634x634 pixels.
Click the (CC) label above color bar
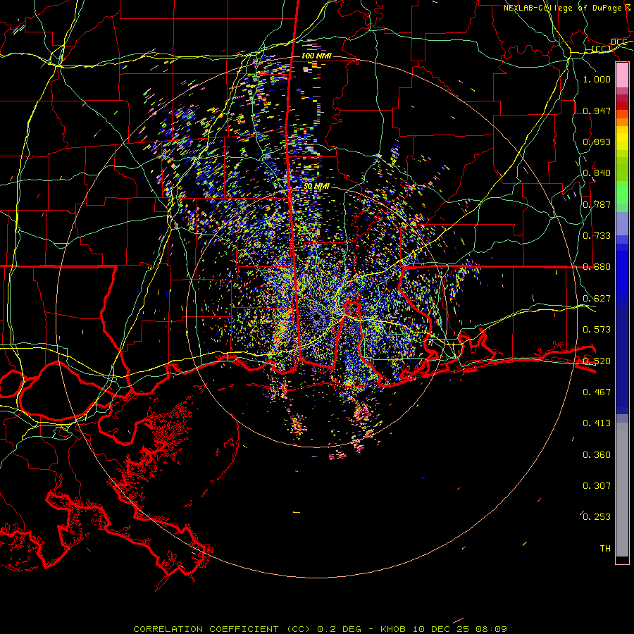(x=602, y=49)
